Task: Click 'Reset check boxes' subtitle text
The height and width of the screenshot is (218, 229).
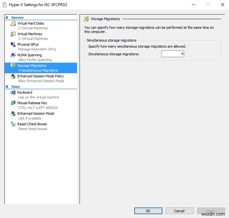Action: (x=33, y=129)
